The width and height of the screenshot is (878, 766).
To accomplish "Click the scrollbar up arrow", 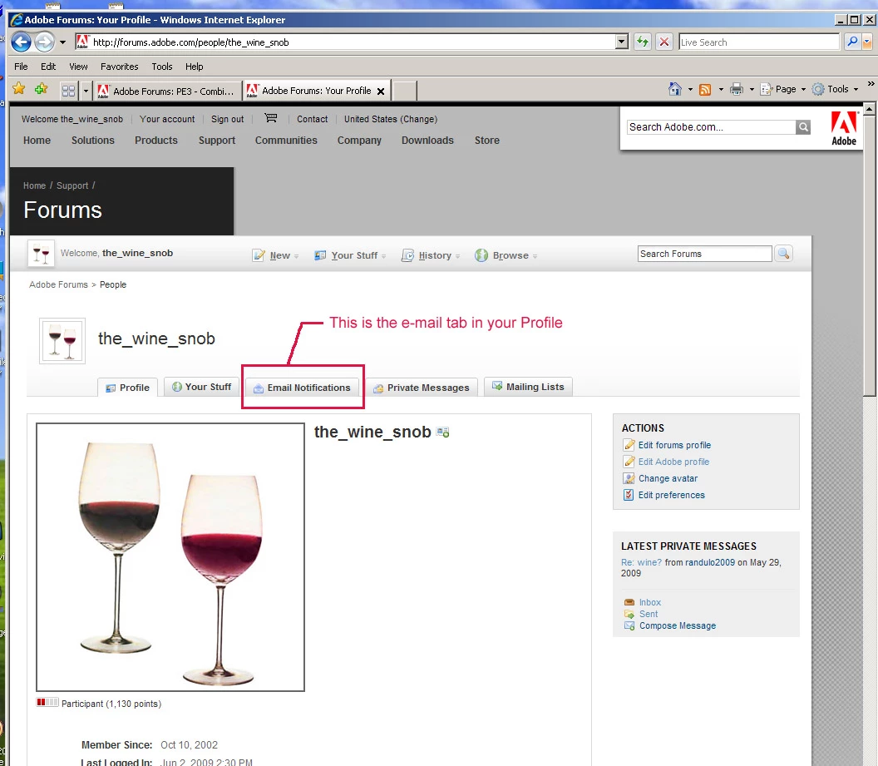I will pos(869,109).
